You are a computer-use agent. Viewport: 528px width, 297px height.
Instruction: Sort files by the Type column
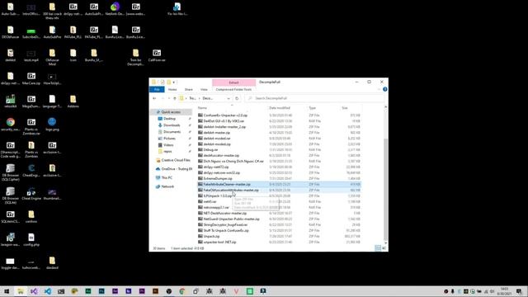click(x=313, y=108)
